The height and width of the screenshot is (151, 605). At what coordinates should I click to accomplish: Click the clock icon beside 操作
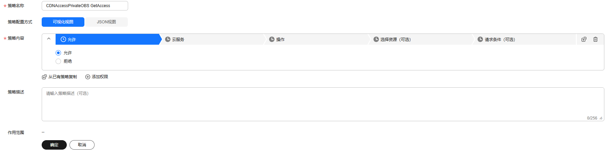click(272, 39)
